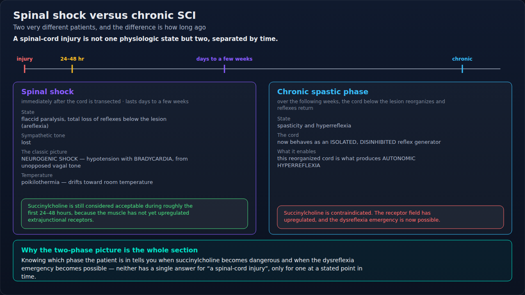Click the AUTONOMIC HYPERREFLEXIA text
This screenshot has width=525, height=295.
pos(346,162)
